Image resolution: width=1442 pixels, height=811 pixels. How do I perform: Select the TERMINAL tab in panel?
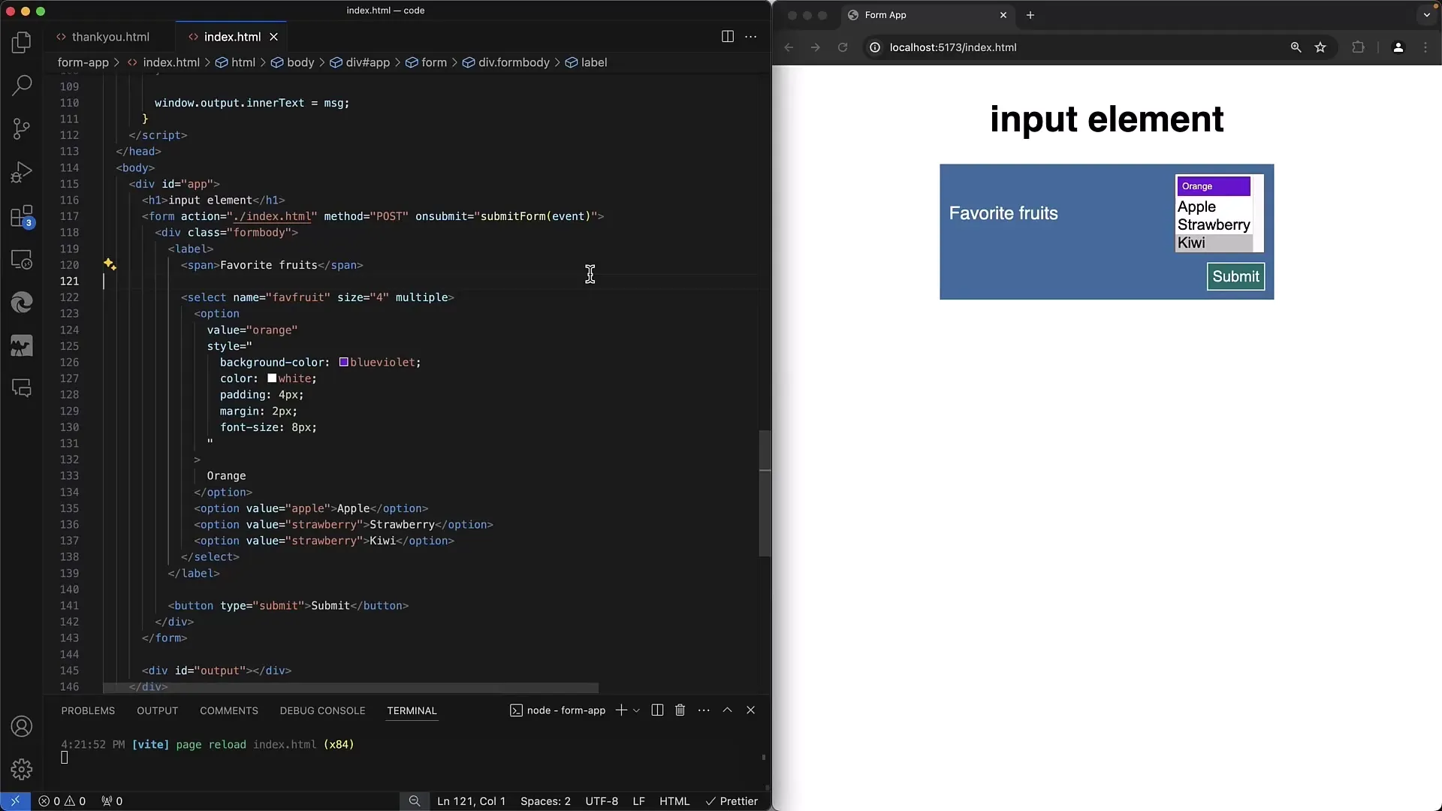411,710
